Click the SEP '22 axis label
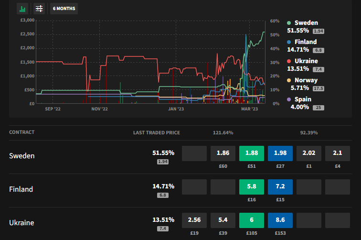The width and height of the screenshot is (361, 240). [53, 109]
